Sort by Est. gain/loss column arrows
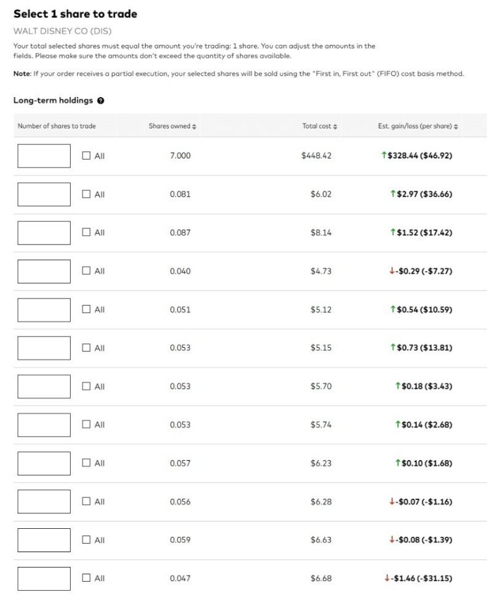This screenshot has height=597, width=492. click(457, 127)
